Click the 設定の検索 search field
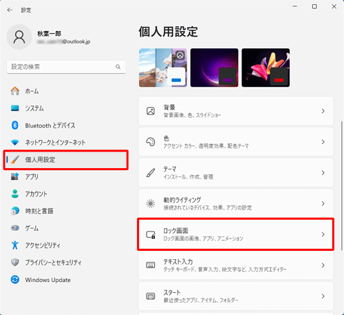The width and height of the screenshot is (344, 315). pos(66,67)
